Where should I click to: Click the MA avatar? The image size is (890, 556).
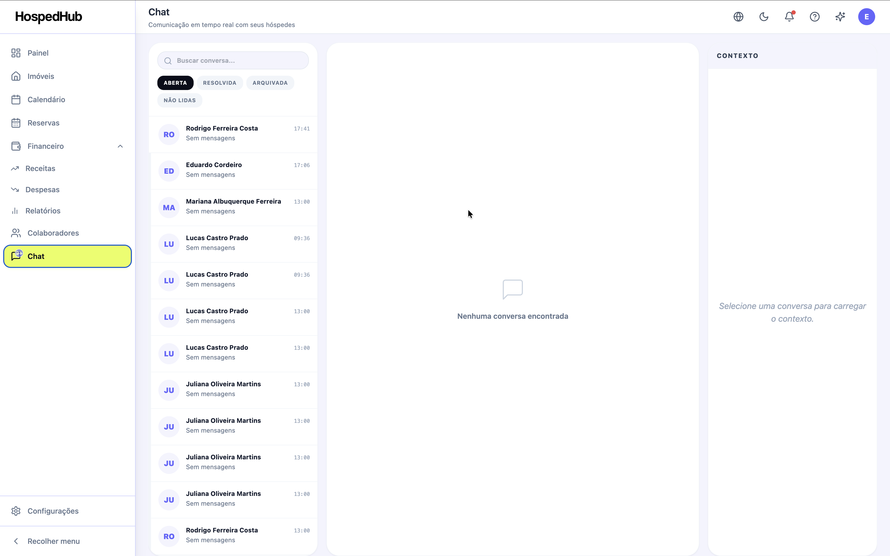click(x=169, y=207)
